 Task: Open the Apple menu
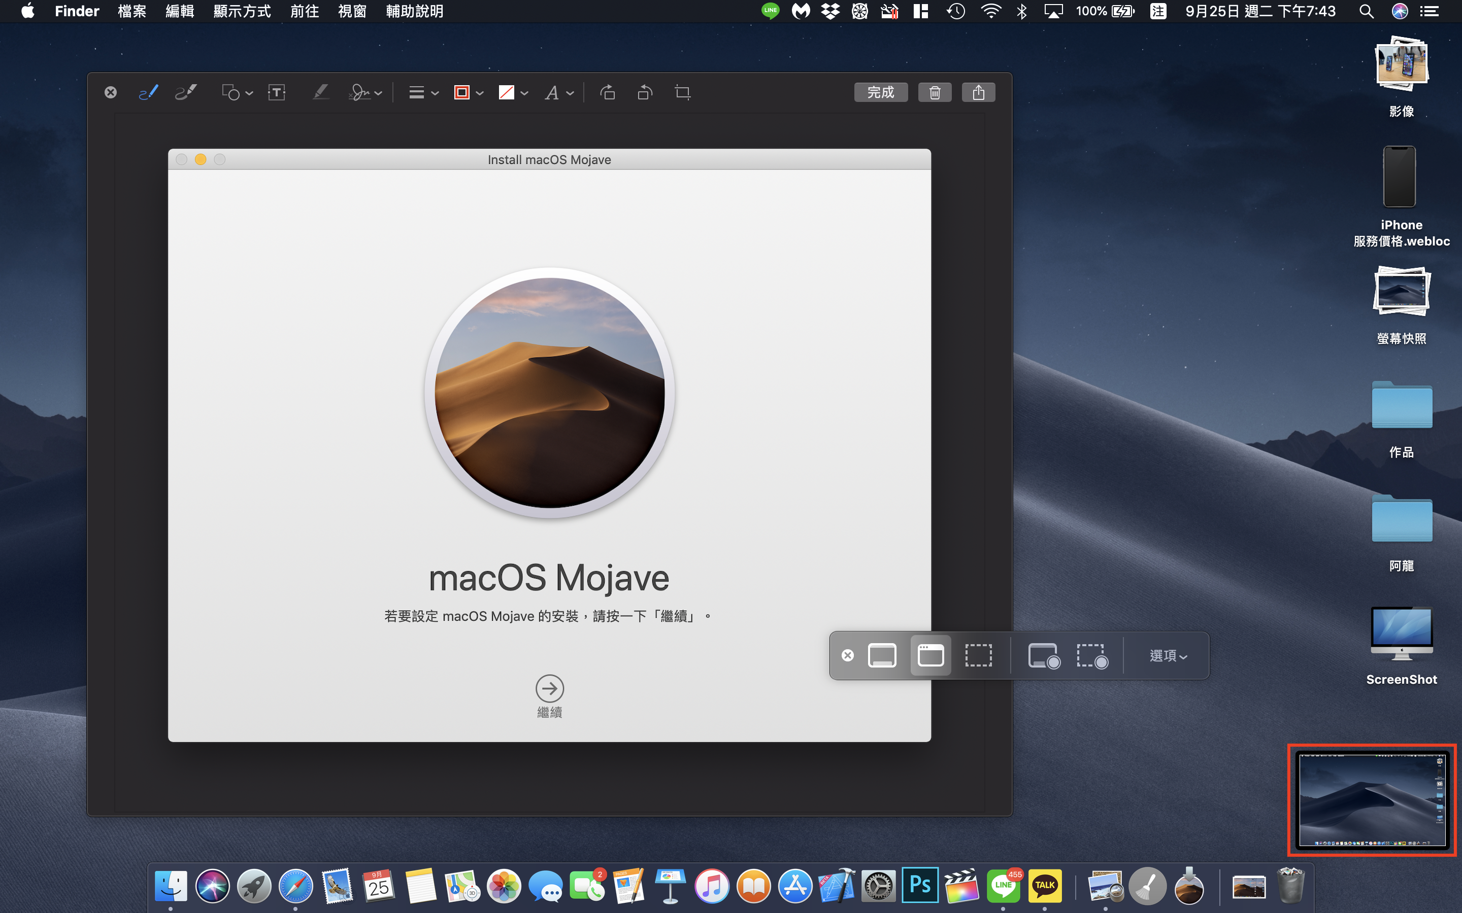(28, 11)
